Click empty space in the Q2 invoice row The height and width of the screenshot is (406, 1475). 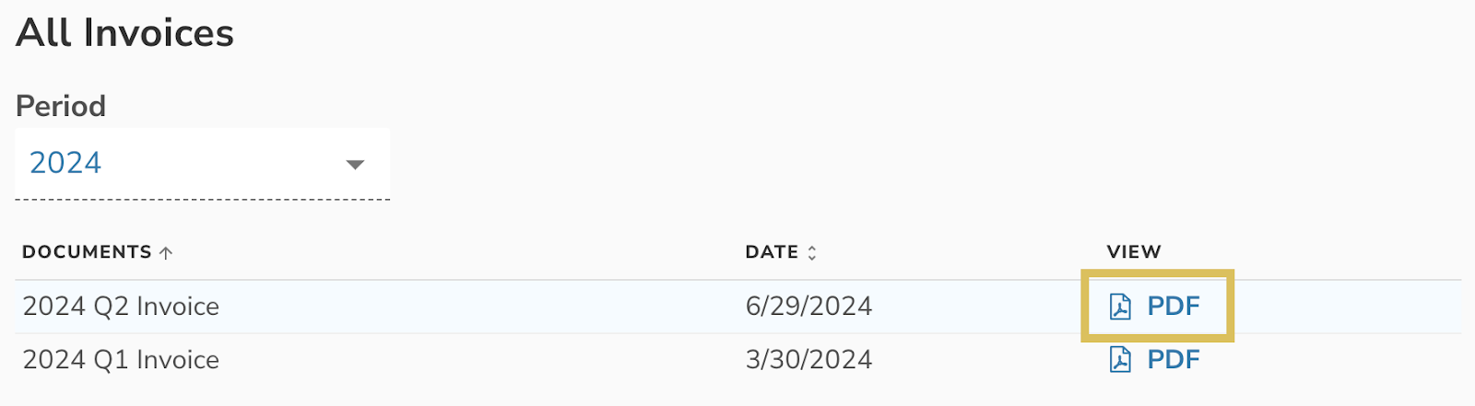tap(479, 307)
